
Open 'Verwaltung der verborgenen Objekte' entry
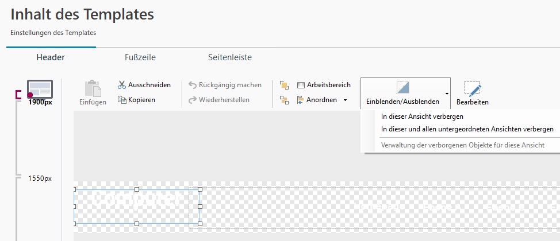[x=462, y=145]
